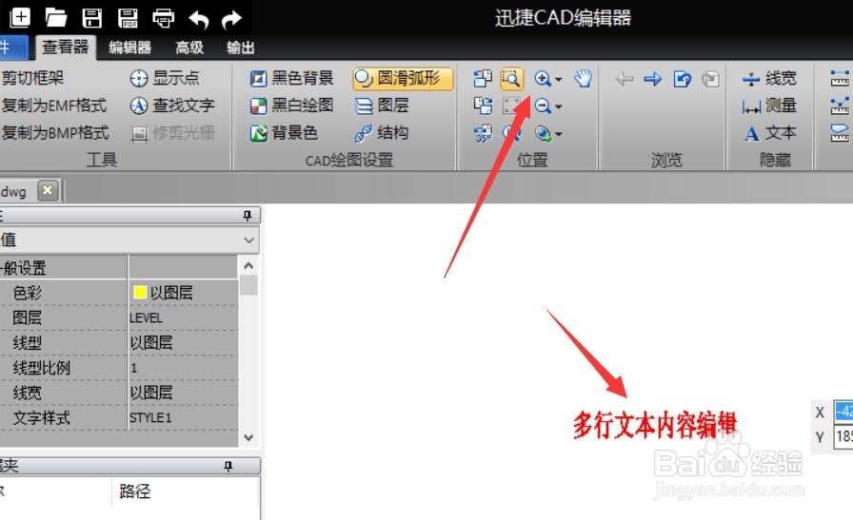
Task: Expand the zoom in dropdown arrow
Action: 558,79
